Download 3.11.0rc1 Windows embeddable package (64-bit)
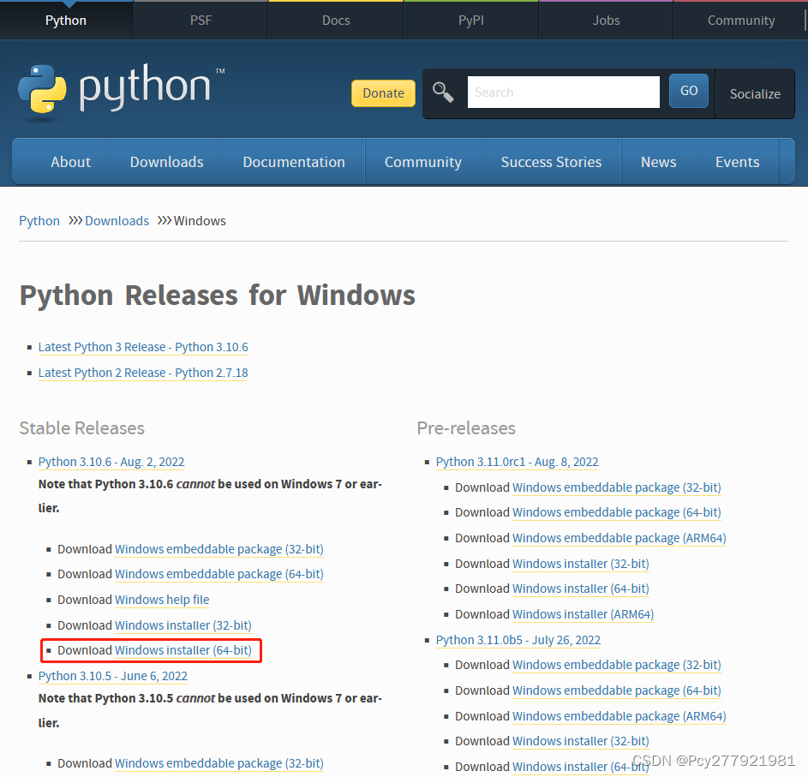Viewport: 808px width, 777px height. (617, 512)
